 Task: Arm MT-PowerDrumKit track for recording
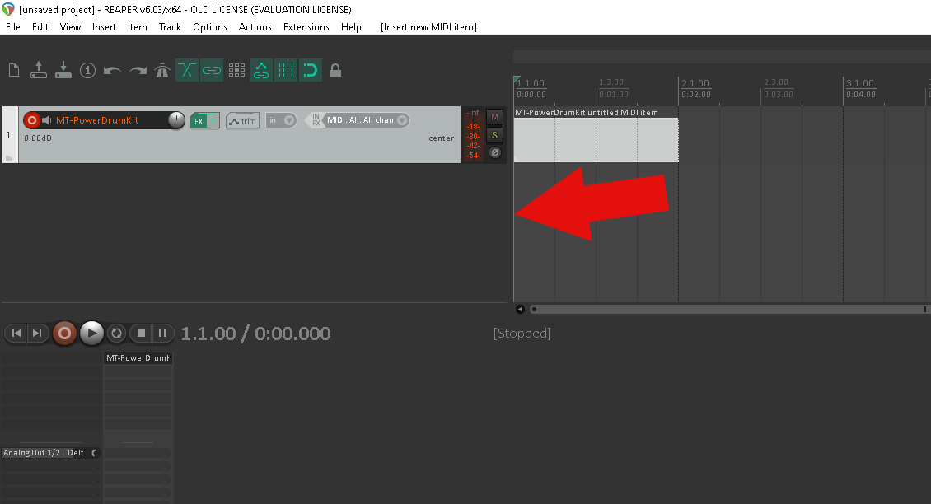(x=31, y=120)
